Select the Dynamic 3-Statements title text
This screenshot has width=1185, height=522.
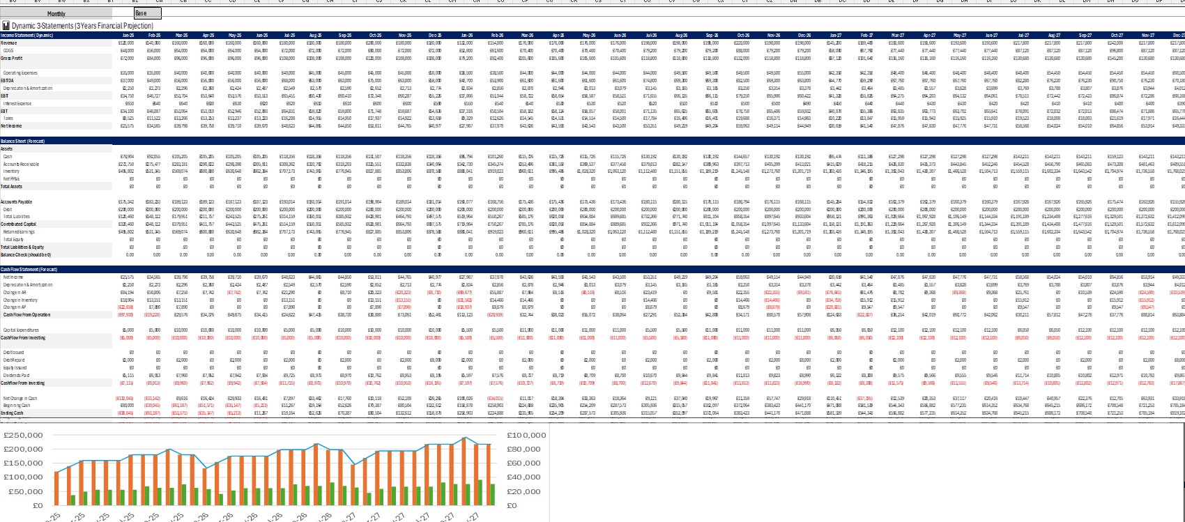pos(82,26)
